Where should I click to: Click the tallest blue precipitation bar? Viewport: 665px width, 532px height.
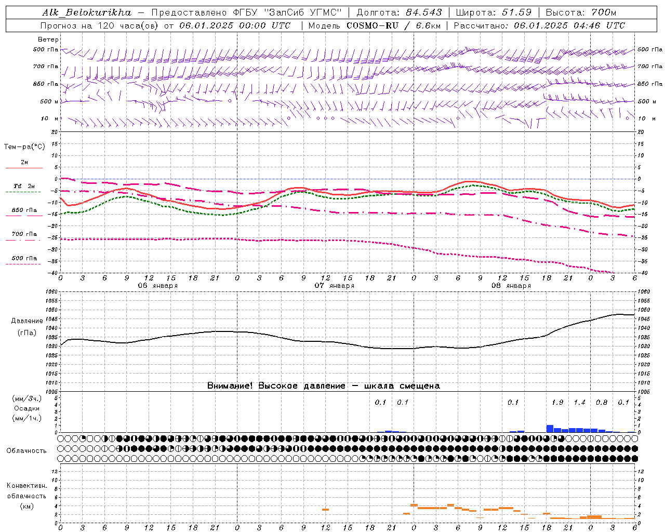(x=550, y=429)
